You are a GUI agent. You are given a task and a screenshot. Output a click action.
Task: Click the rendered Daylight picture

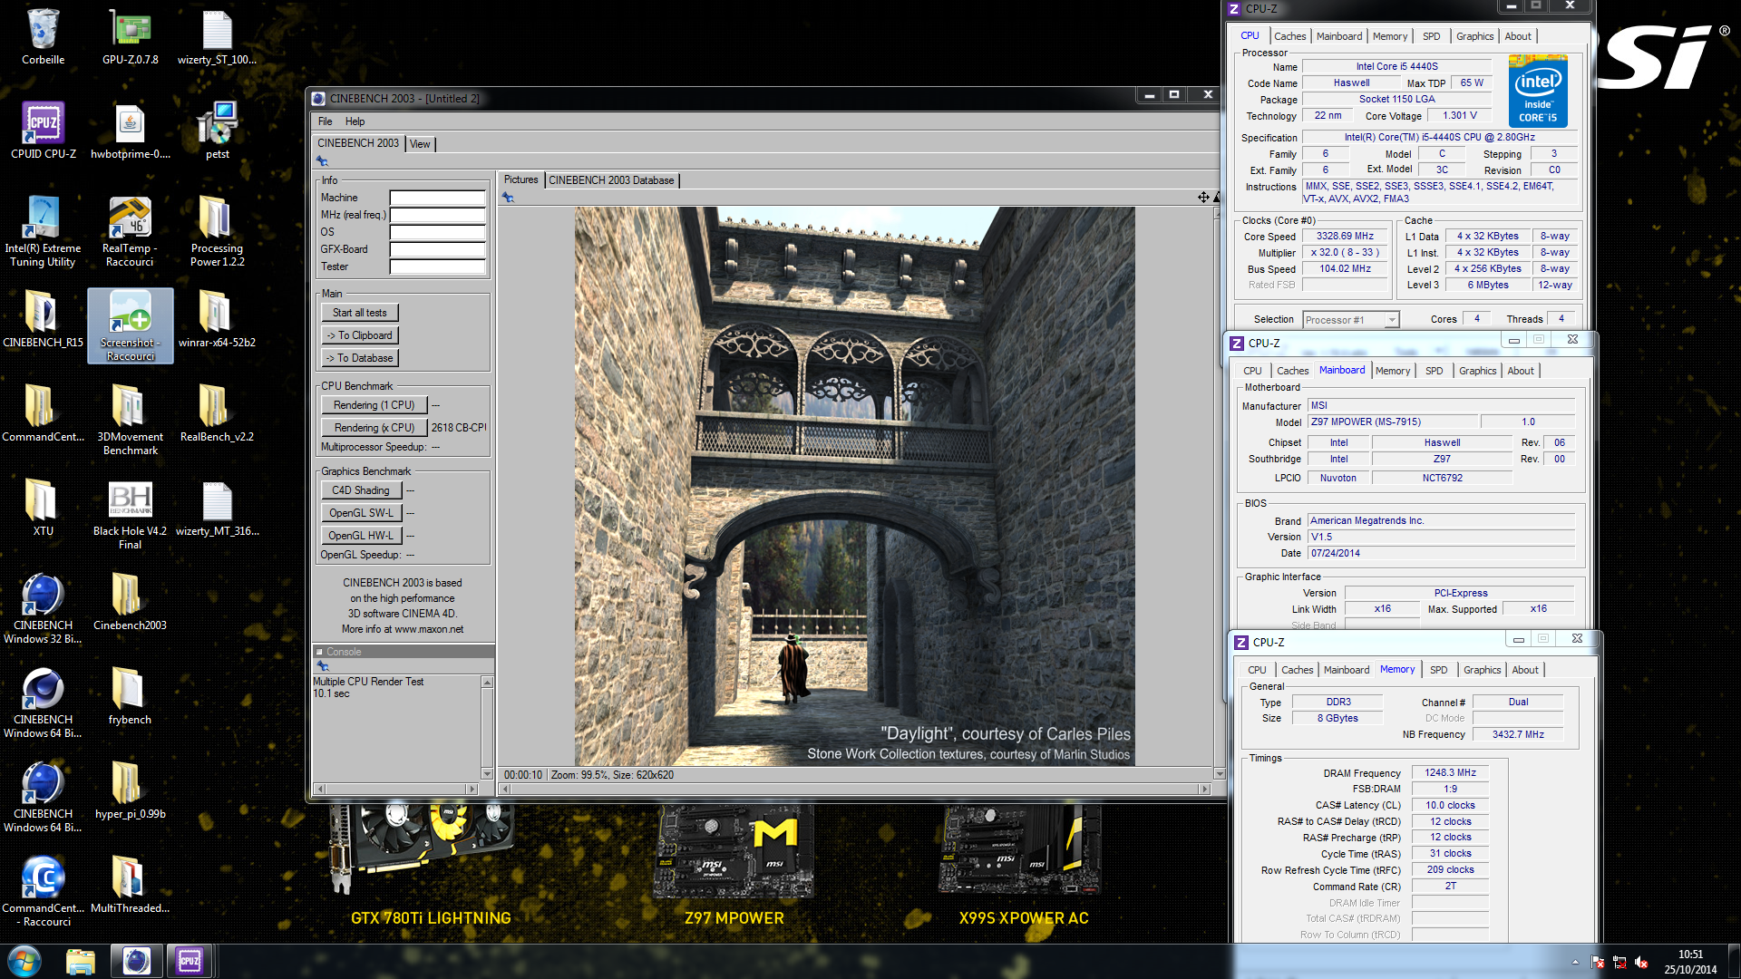tap(854, 487)
